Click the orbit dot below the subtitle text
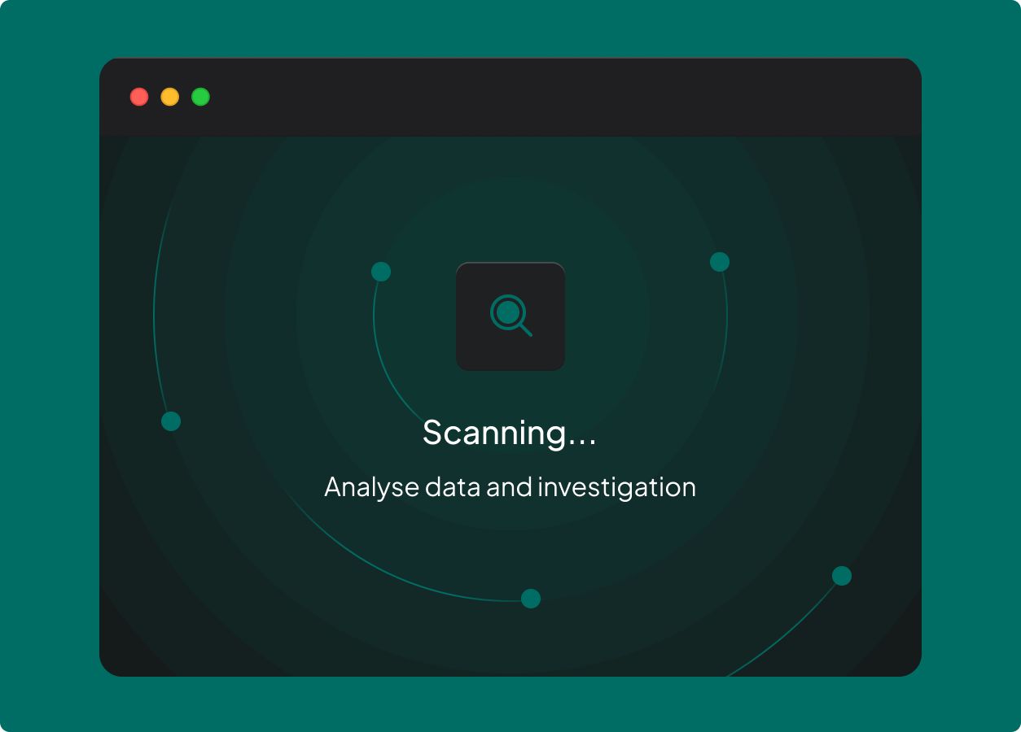 click(531, 599)
